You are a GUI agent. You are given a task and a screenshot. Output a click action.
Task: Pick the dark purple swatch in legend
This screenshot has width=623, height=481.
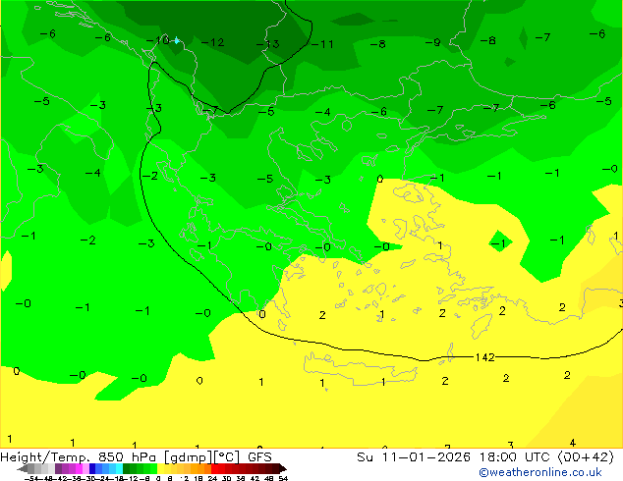pyautogui.click(x=58, y=469)
